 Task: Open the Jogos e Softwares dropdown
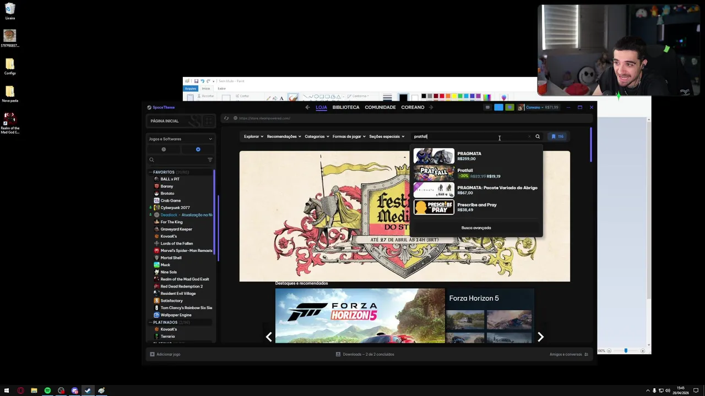[x=181, y=139]
